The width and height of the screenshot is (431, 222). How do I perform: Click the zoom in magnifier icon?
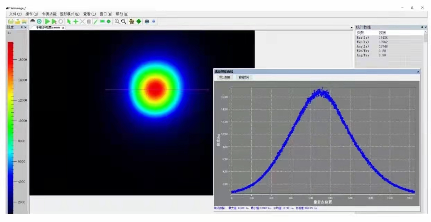point(117,22)
